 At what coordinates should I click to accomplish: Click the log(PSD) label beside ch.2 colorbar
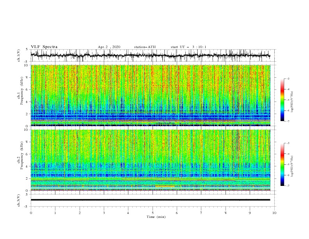pos(292,166)
